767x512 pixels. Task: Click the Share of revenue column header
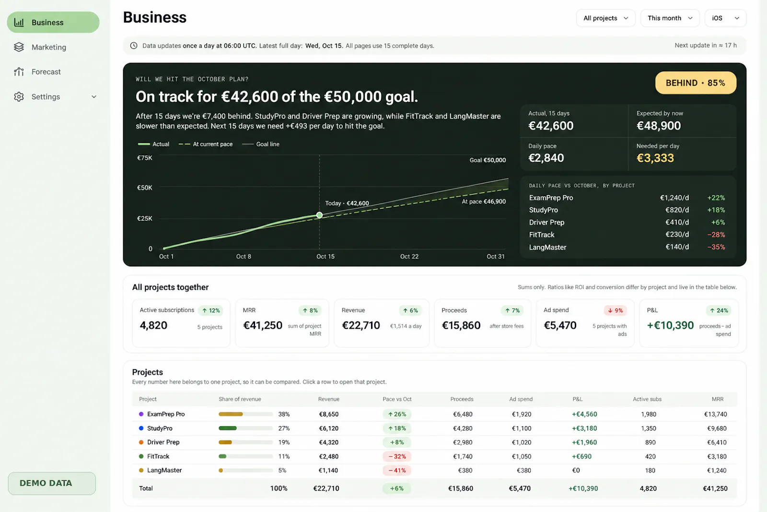tap(240, 399)
